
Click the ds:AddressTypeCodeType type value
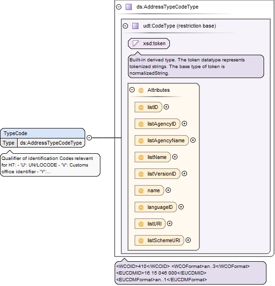pos(51,143)
